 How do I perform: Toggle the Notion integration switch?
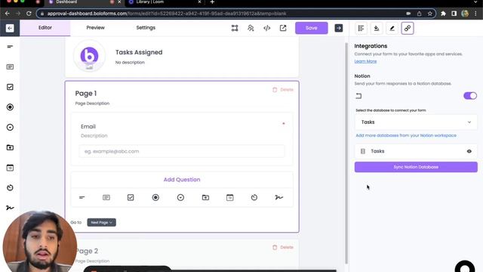[470, 96]
